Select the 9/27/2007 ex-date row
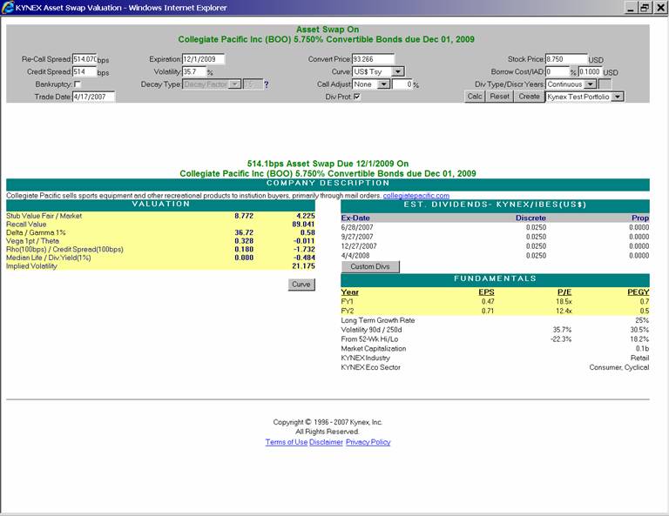 [x=495, y=237]
